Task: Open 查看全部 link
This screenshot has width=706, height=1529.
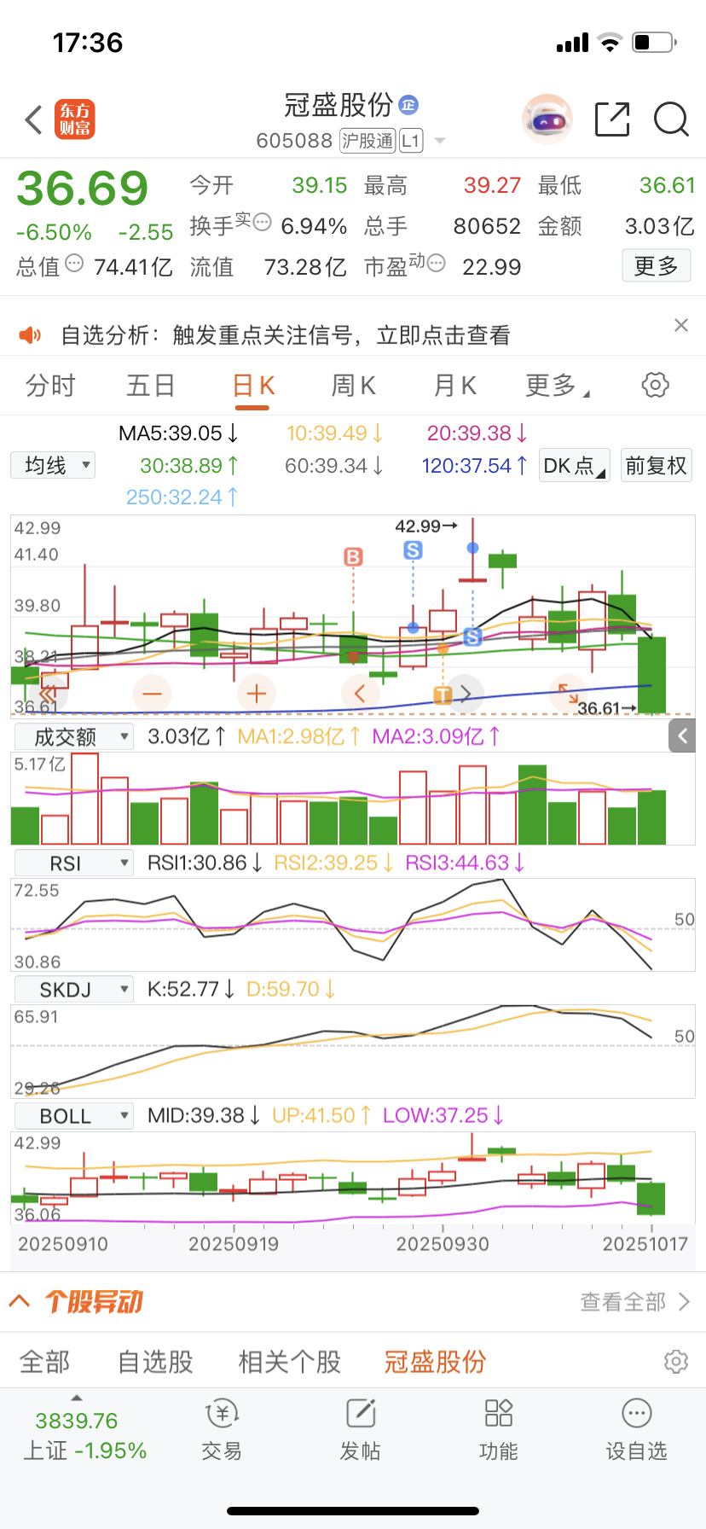Action: point(635,1301)
